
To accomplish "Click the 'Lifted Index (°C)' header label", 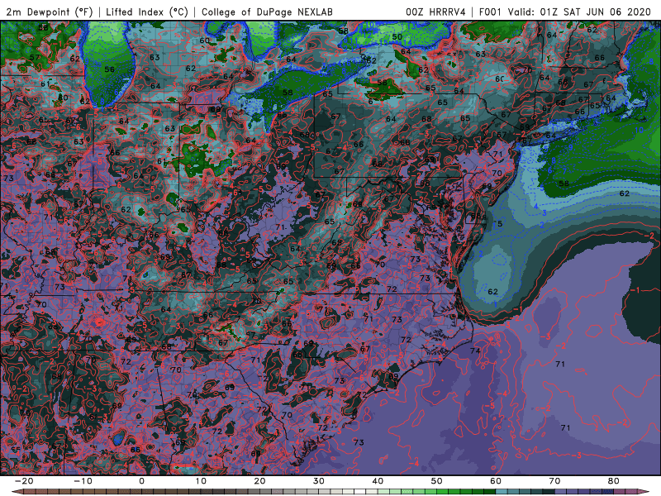I will [147, 12].
